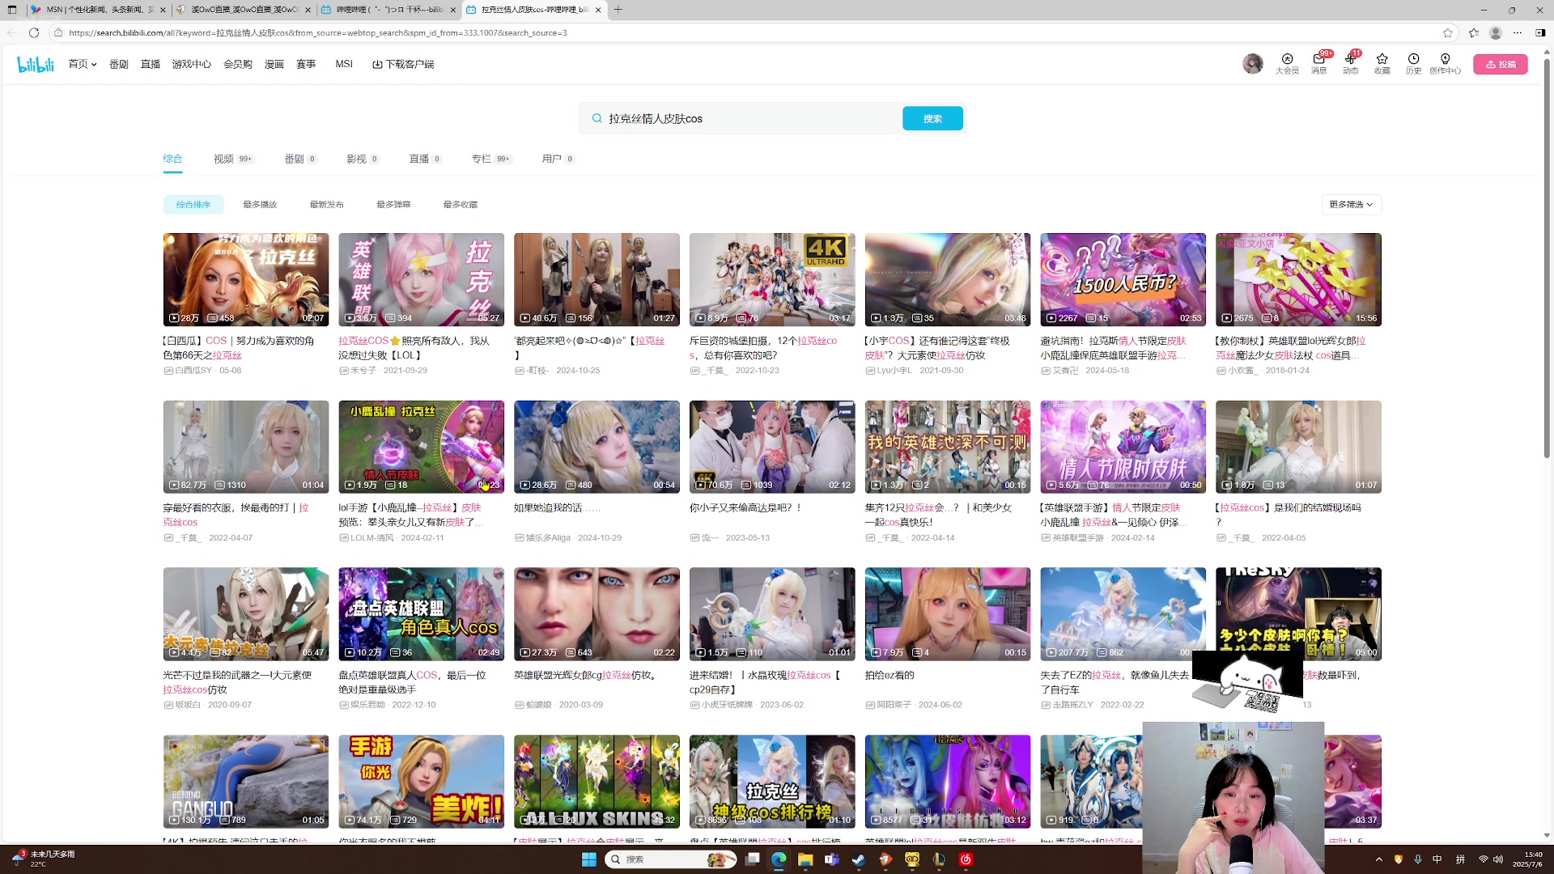Image resolution: width=1554 pixels, height=874 pixels.
Task: Open a new browser tab with plus
Action: point(618,10)
